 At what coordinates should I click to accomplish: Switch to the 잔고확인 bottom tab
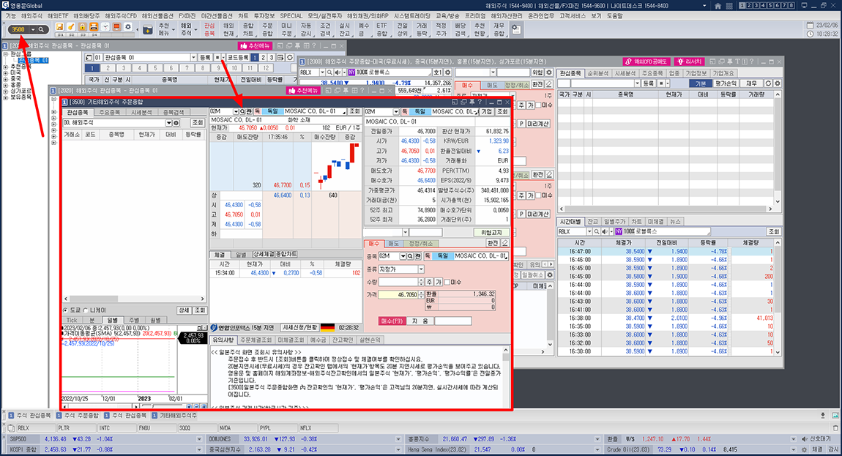tap(343, 340)
